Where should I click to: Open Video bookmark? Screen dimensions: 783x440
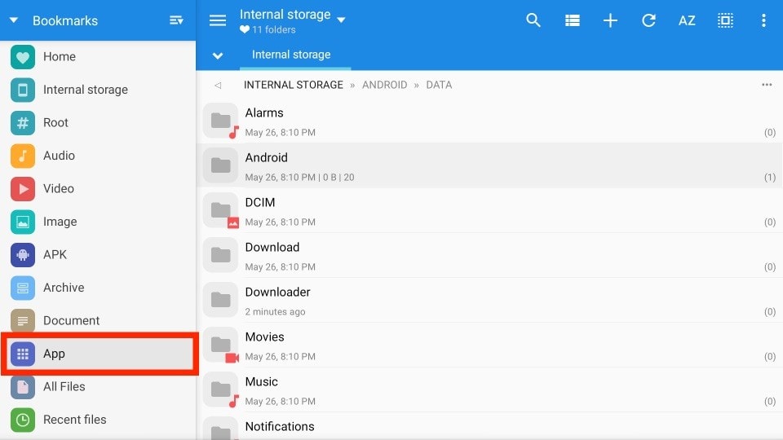(98, 188)
